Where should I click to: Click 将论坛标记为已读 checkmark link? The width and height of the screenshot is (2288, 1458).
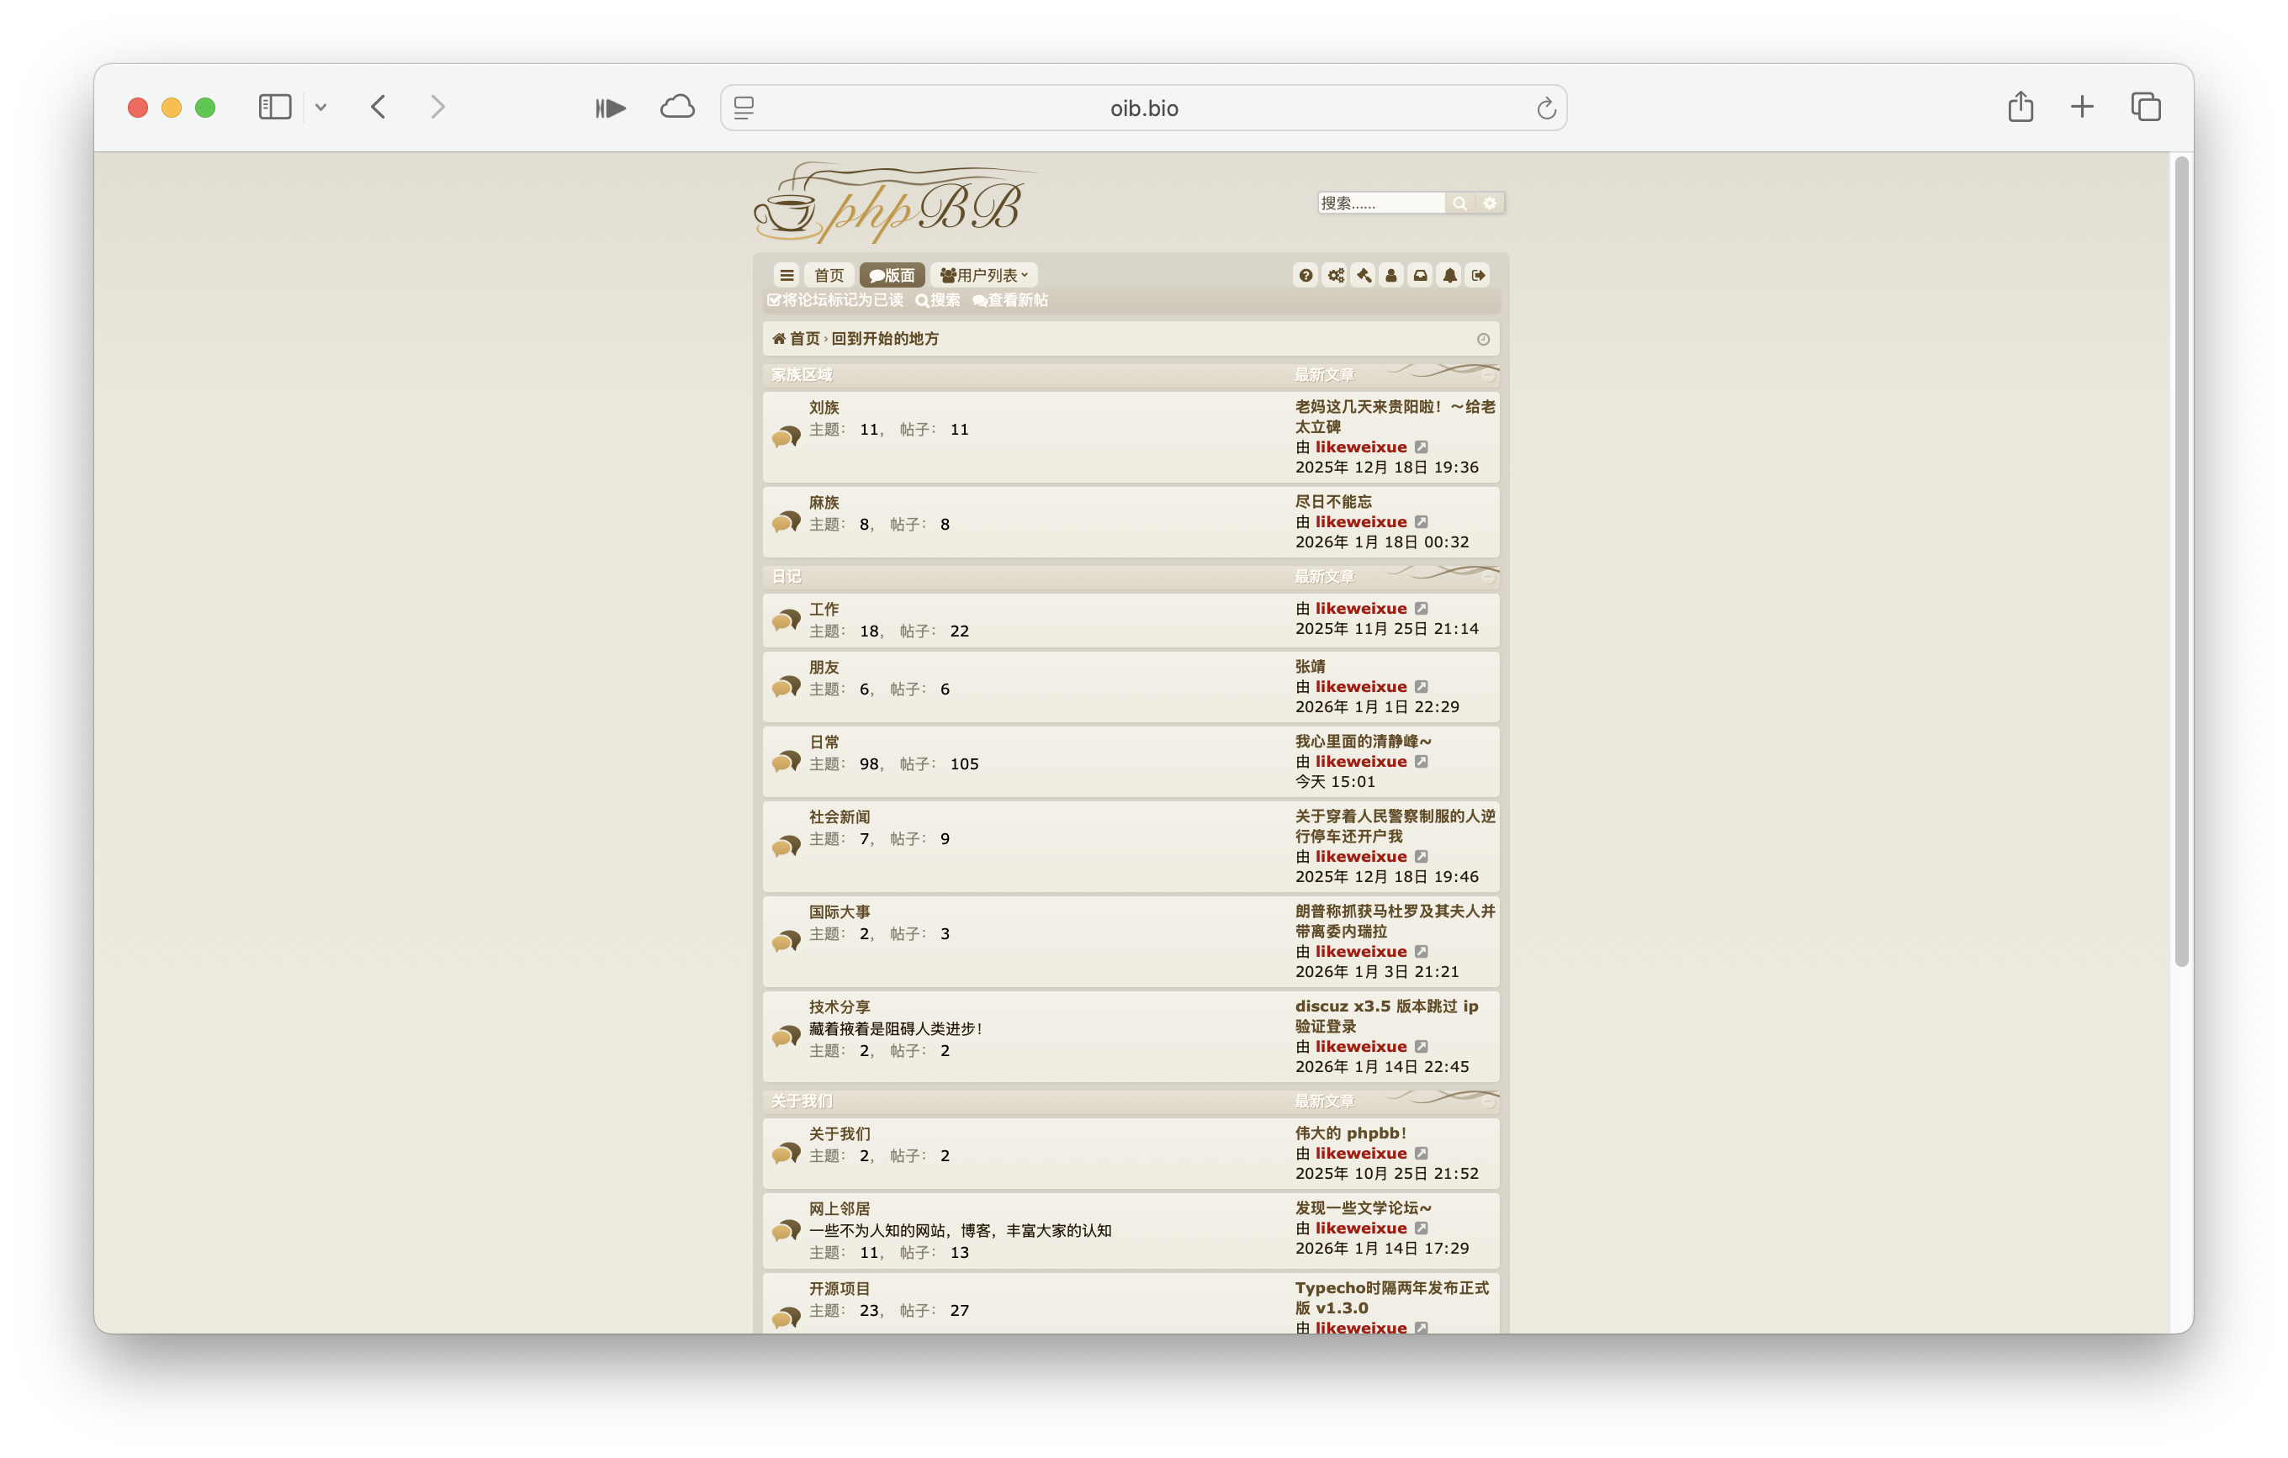click(x=835, y=300)
